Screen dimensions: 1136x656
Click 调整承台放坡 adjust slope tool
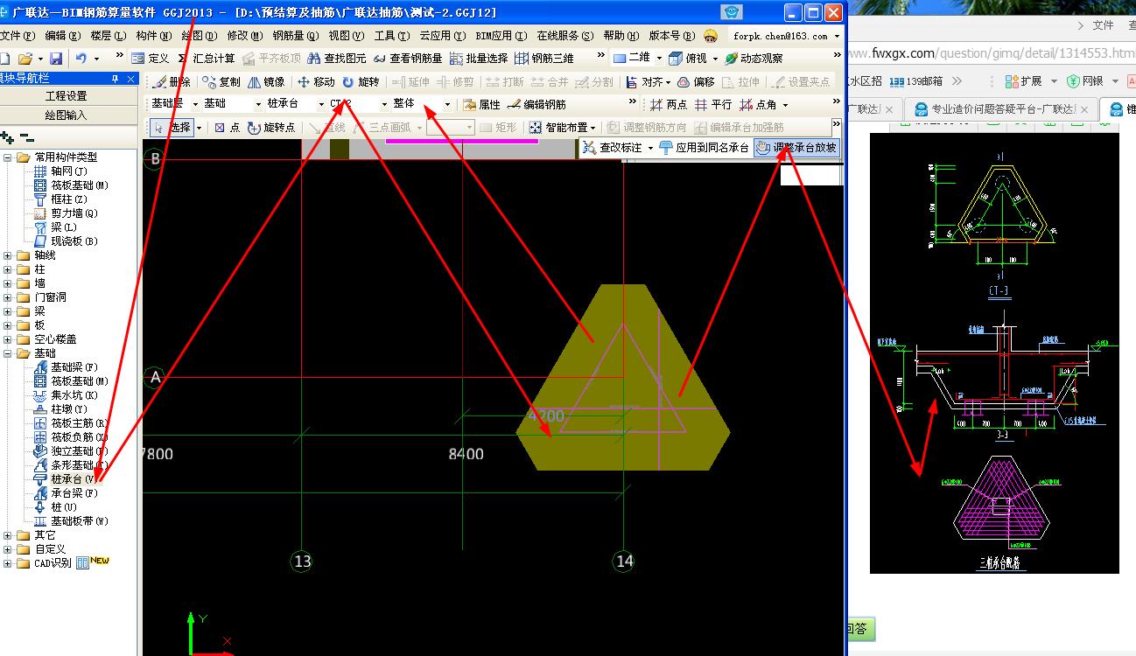click(796, 148)
